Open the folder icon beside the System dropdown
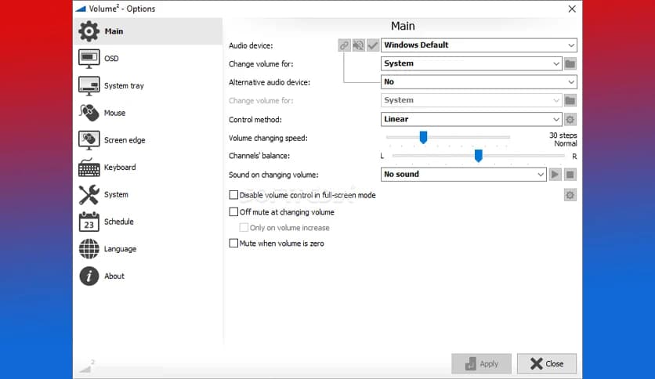Image resolution: width=655 pixels, height=379 pixels. (x=570, y=63)
